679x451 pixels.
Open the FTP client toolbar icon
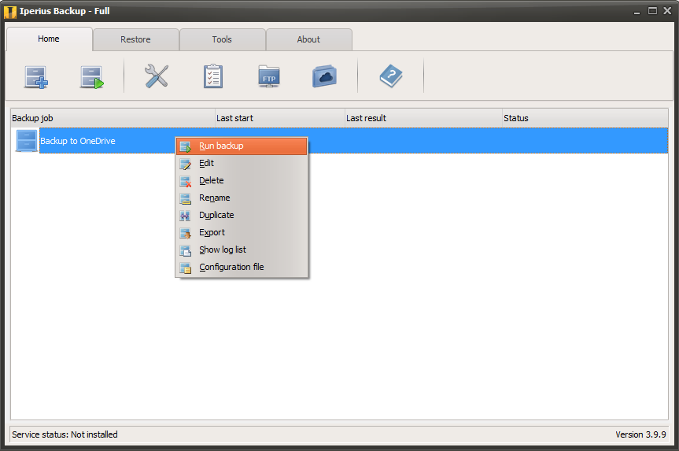tap(269, 76)
